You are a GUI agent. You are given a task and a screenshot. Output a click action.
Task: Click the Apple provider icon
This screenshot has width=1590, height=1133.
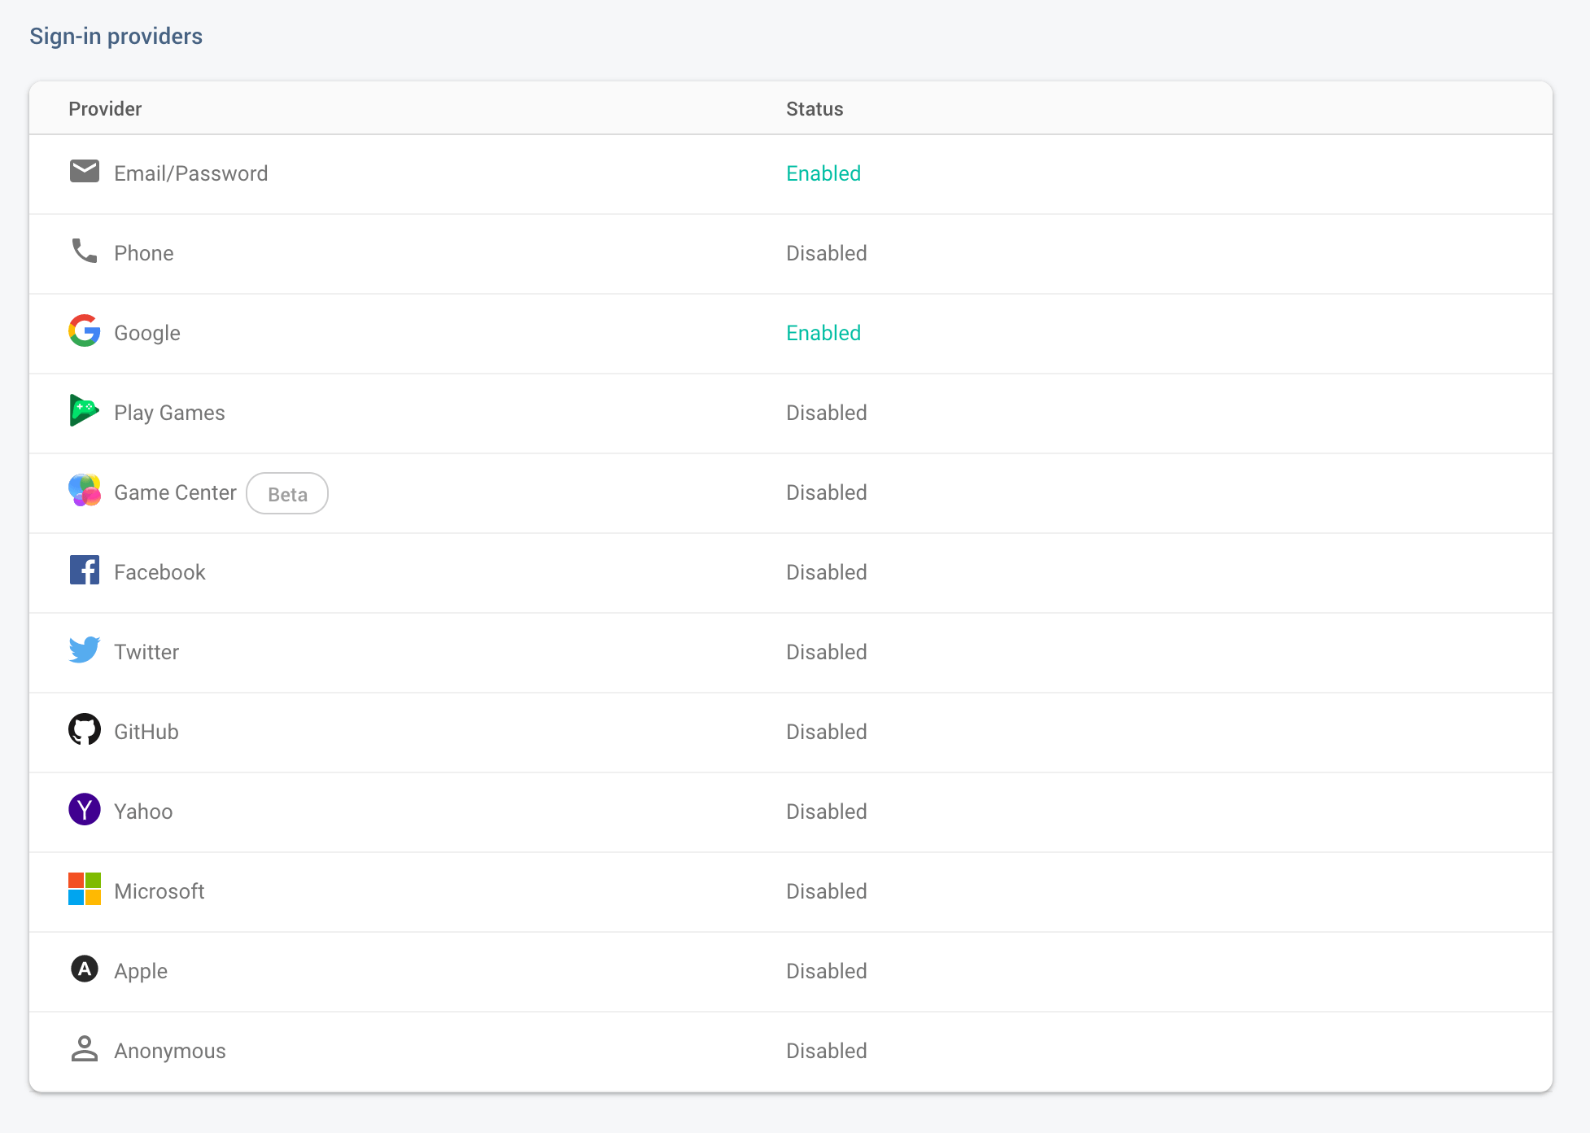85,969
